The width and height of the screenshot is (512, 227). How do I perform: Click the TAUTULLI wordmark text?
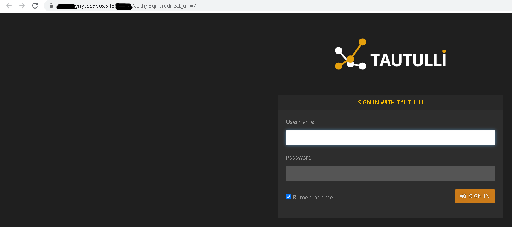pos(408,60)
